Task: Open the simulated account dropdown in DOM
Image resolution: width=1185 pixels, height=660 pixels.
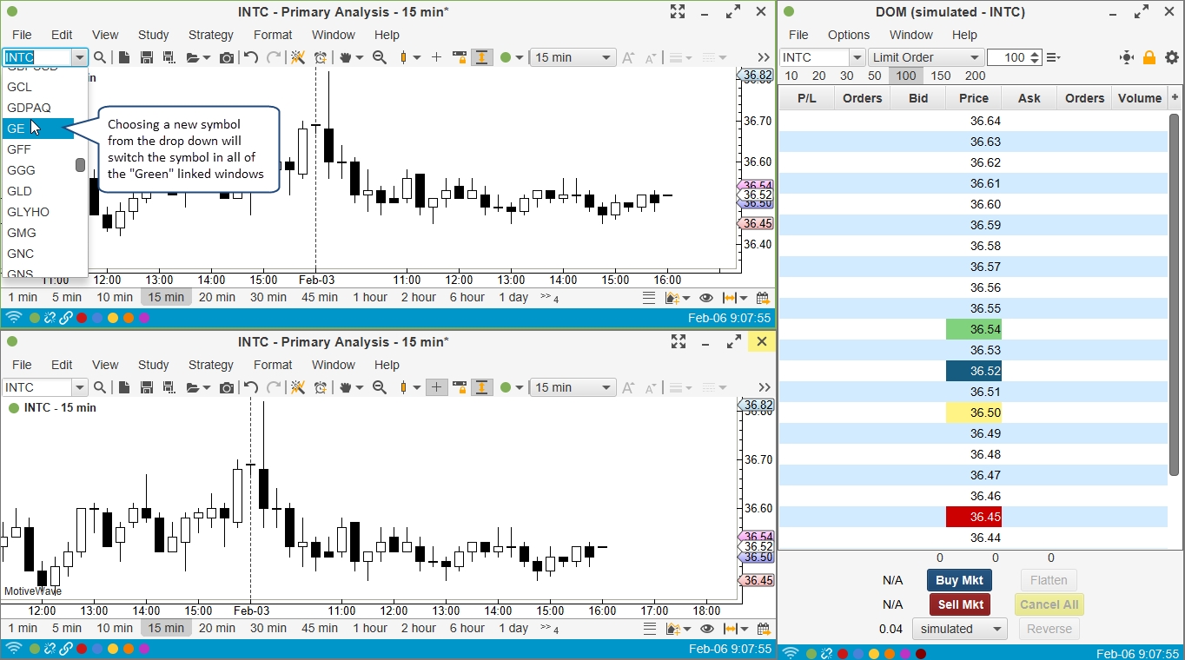Action: point(960,629)
